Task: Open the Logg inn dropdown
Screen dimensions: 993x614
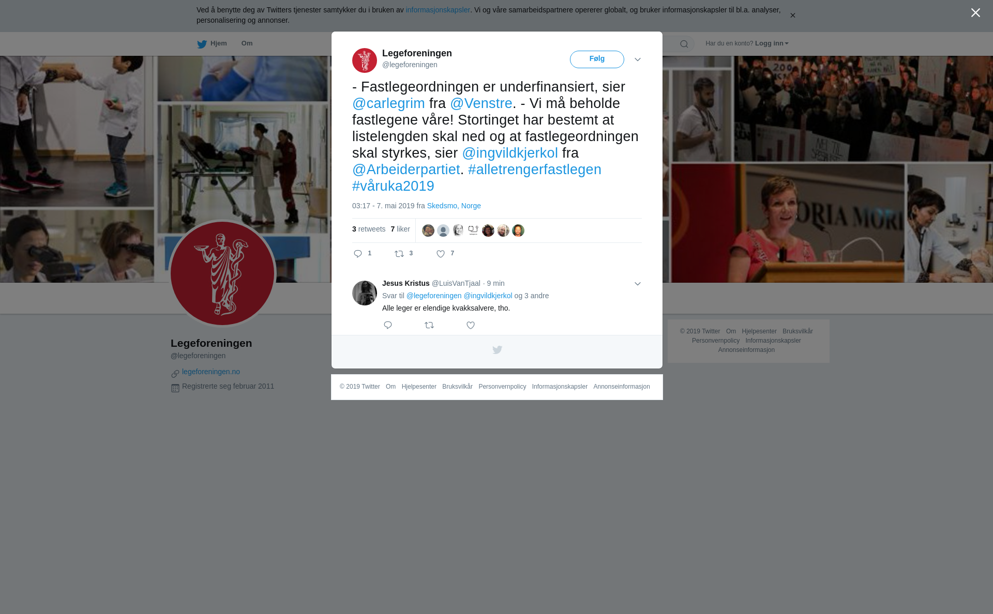Action: coord(772,43)
